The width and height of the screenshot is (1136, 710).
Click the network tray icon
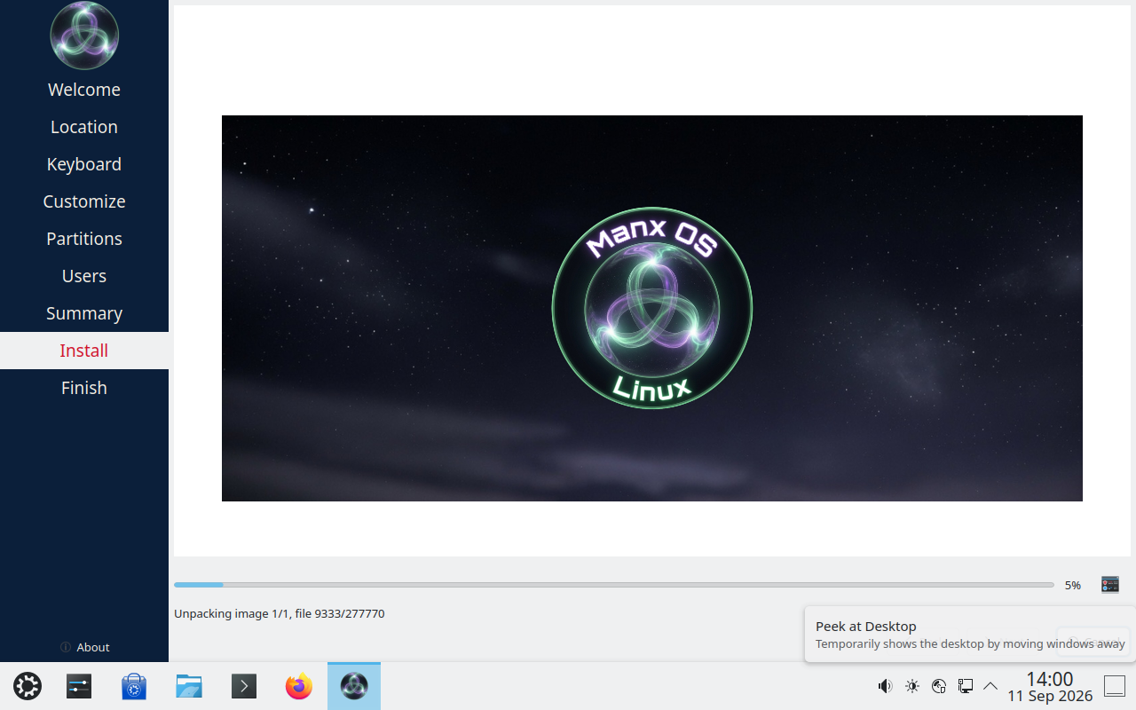click(x=939, y=686)
